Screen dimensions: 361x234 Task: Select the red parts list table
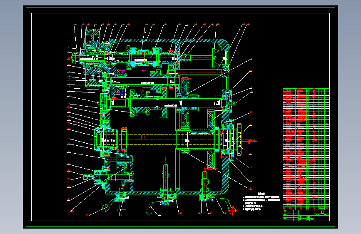tap(306, 149)
